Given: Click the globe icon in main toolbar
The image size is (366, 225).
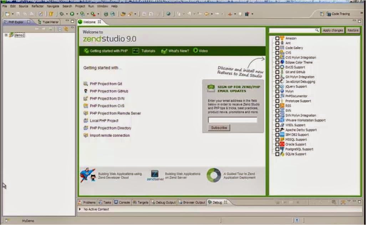Looking at the screenshot, I should point(168,14).
